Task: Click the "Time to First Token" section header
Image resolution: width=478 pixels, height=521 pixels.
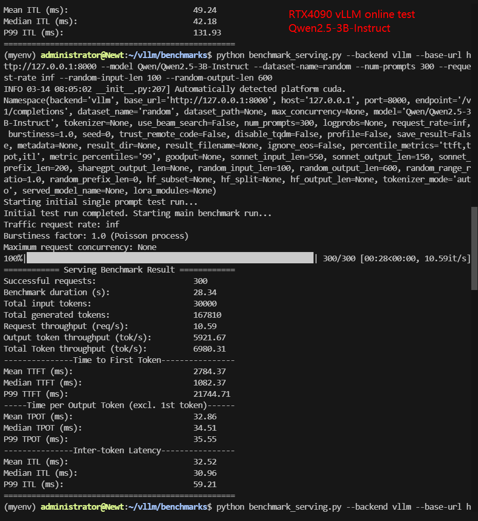Action: pyautogui.click(x=119, y=360)
